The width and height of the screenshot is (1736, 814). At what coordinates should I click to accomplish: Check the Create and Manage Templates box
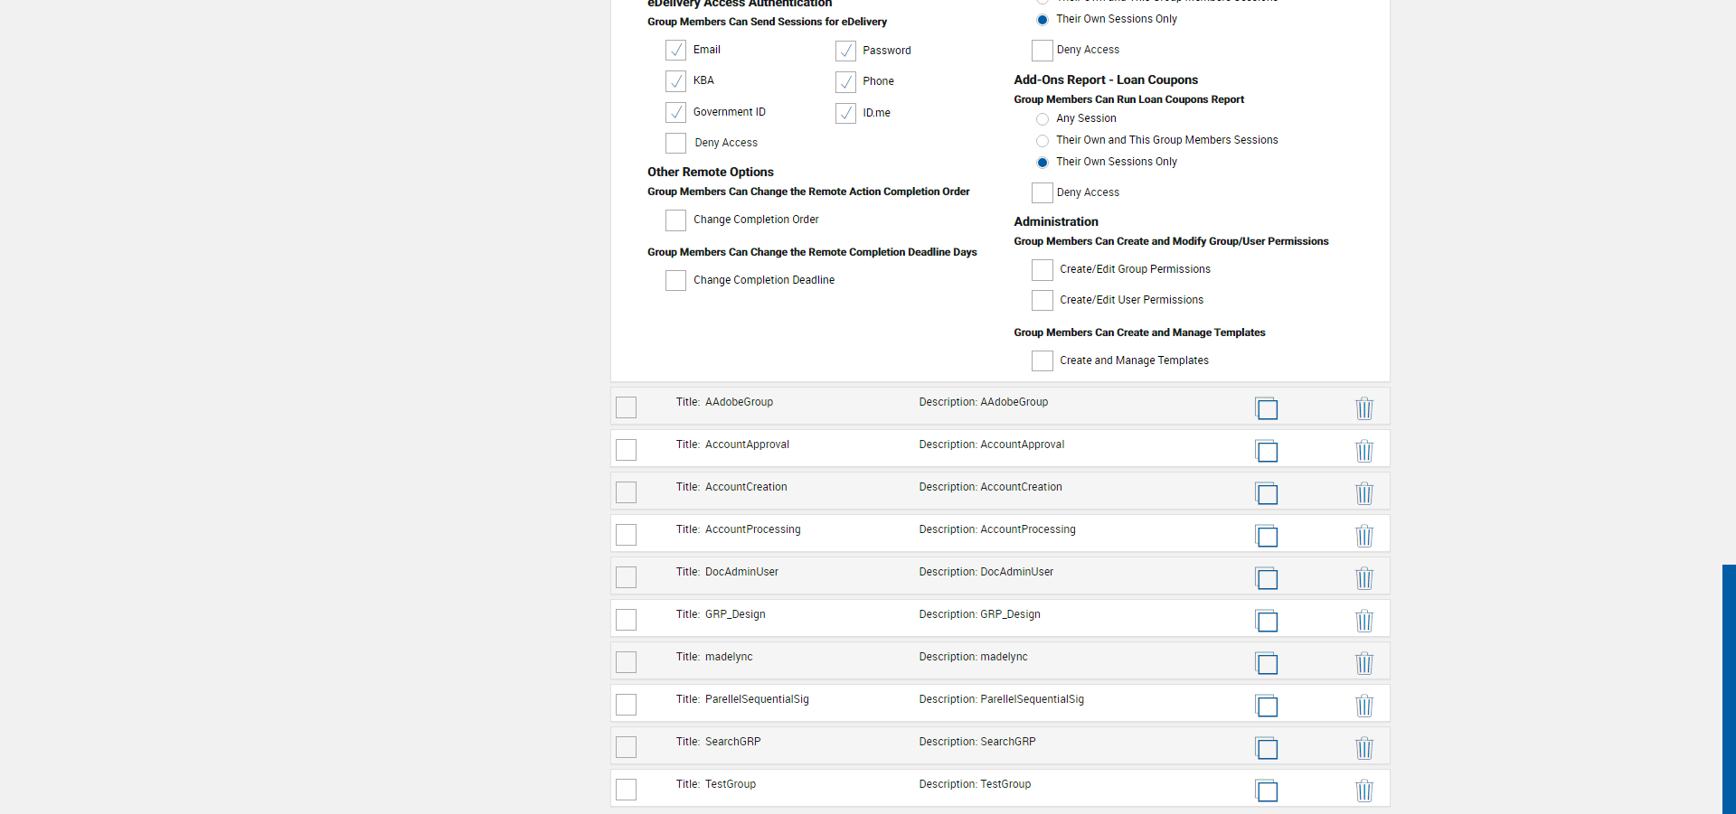pos(1043,361)
